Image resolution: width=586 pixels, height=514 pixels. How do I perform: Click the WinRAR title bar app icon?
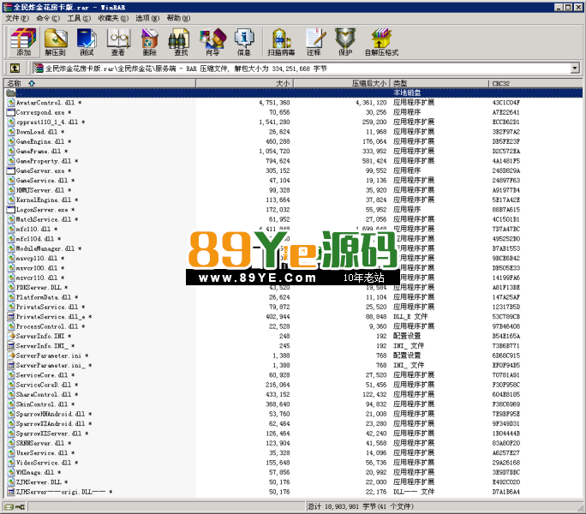pos(8,7)
